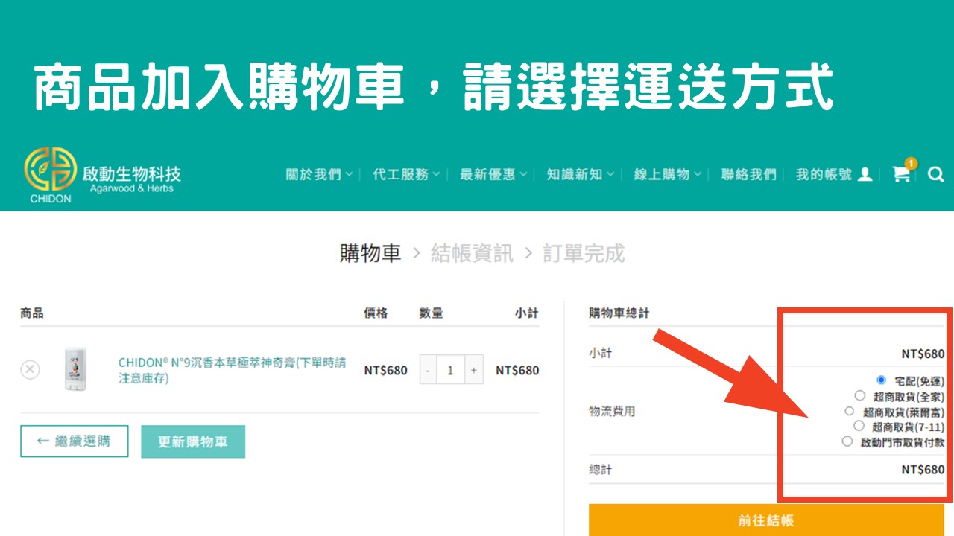Expand the 知識新知 menu
The height and width of the screenshot is (536, 954).
[x=581, y=174]
